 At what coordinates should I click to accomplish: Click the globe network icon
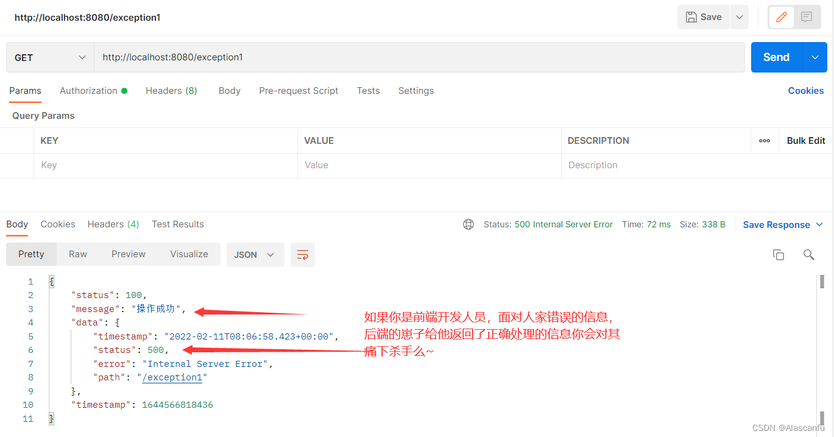click(468, 224)
